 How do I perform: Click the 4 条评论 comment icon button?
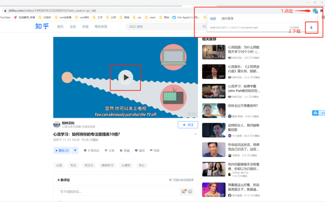tap(91, 151)
